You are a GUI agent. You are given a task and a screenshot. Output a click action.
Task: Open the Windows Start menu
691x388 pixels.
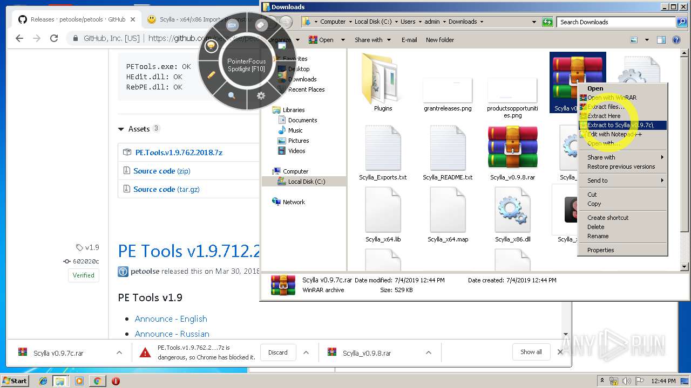pyautogui.click(x=15, y=380)
